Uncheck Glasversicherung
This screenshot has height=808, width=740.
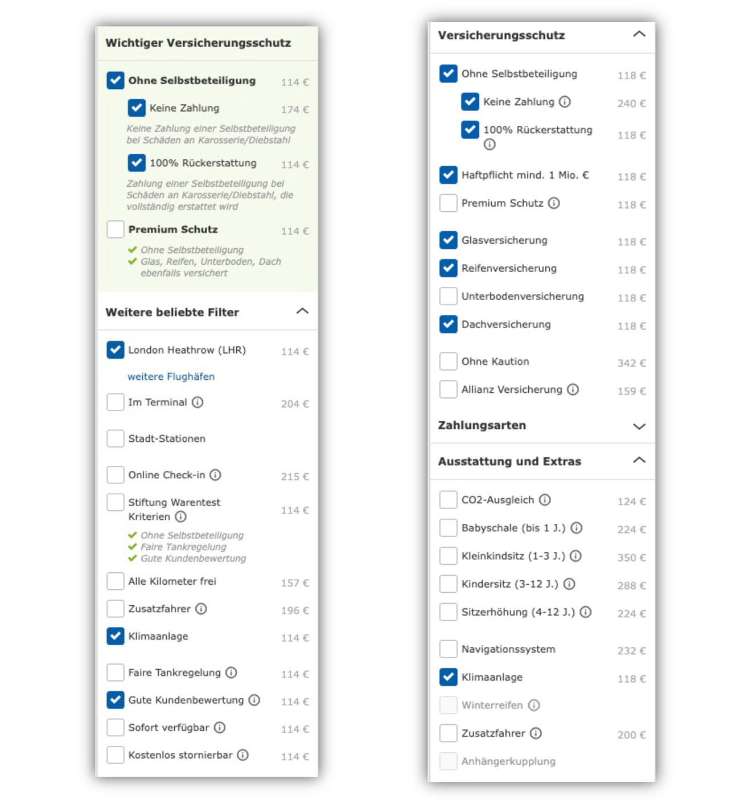[449, 240]
